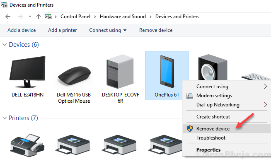Expand Dial-up Networking submenu

coord(227,105)
